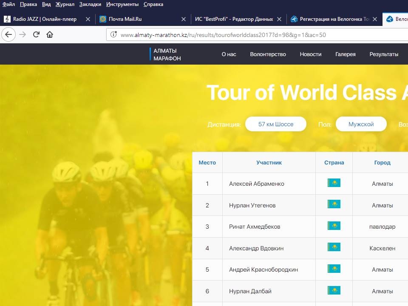Close the Почта Mail.Ru tab
The height and width of the screenshot is (306, 408).
tap(184, 19)
